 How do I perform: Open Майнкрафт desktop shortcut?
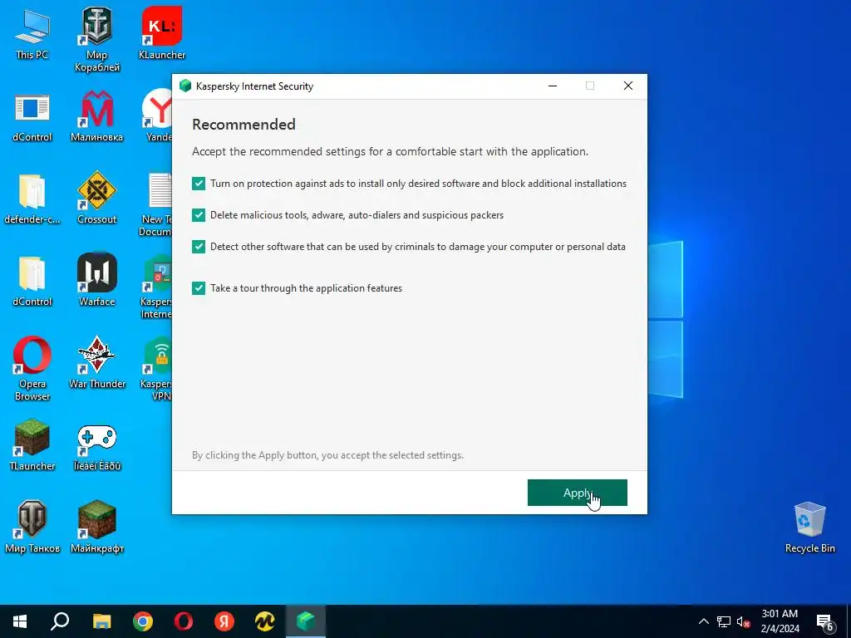(96, 527)
